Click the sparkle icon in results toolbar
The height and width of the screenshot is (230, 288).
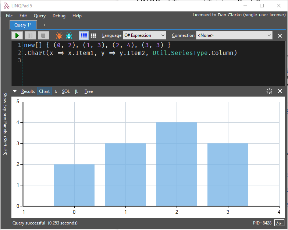click(269, 91)
